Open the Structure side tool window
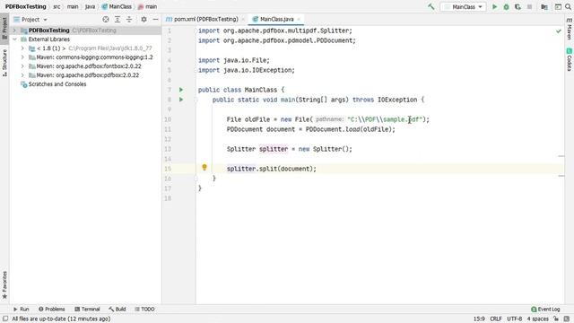574x323 pixels. point(4,63)
